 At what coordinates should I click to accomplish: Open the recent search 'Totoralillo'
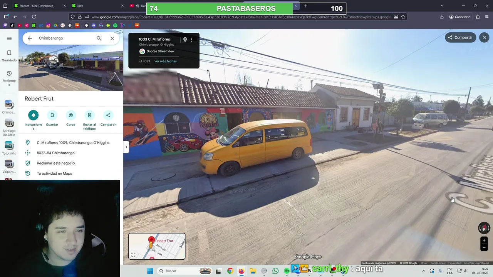tap(9, 148)
